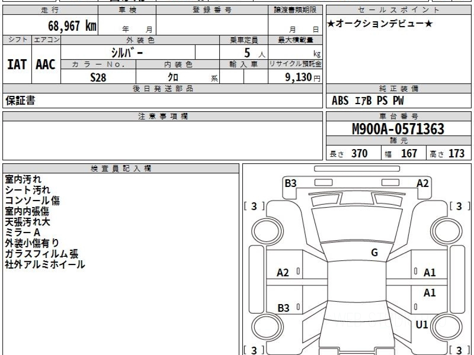Screen dimensions: 474x355
Task: Select the 外装色 header
Action: click(x=140, y=40)
